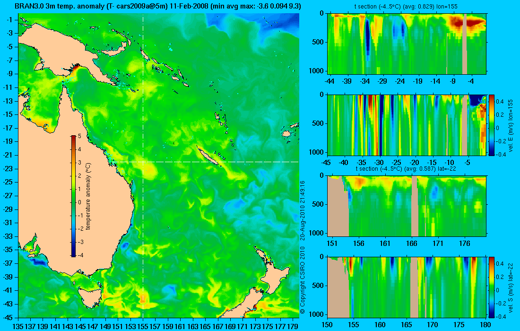Select the eastward velocity section plot for lon=155

[x=407, y=125]
